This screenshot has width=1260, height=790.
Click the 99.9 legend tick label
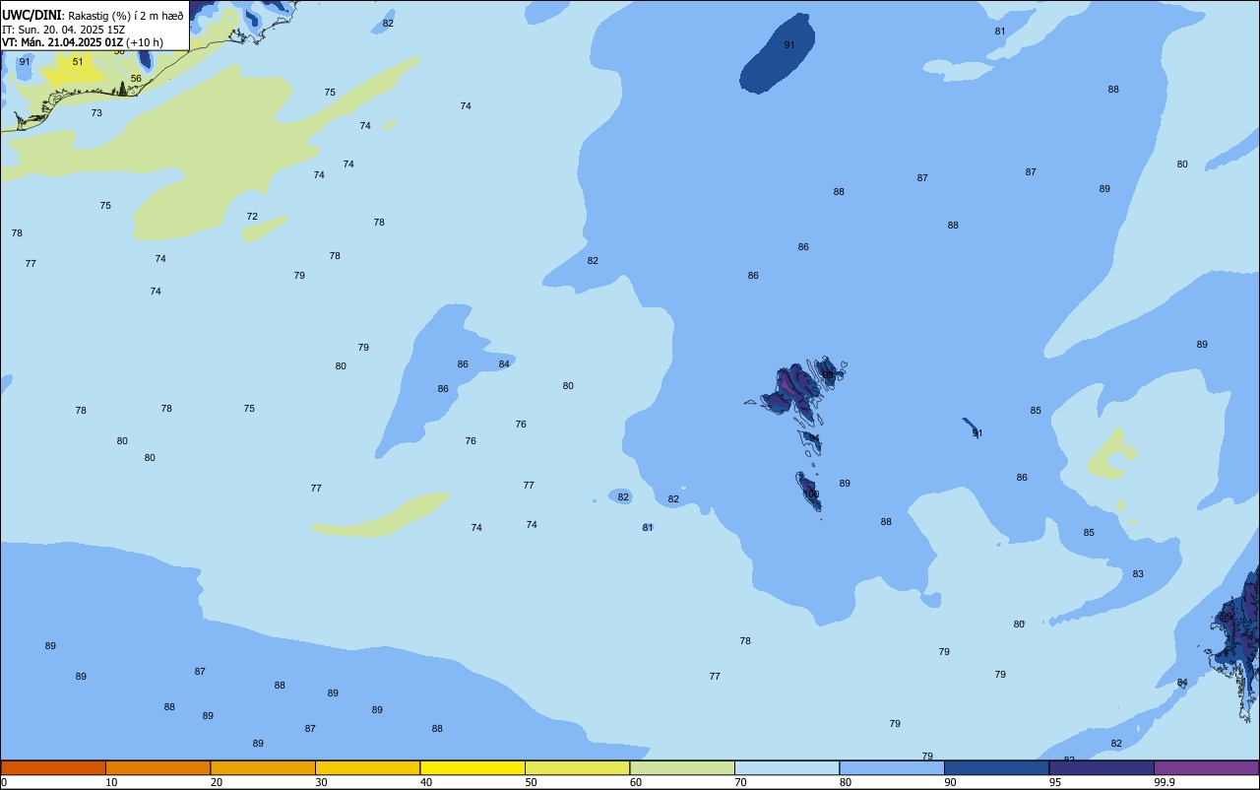tap(1165, 782)
